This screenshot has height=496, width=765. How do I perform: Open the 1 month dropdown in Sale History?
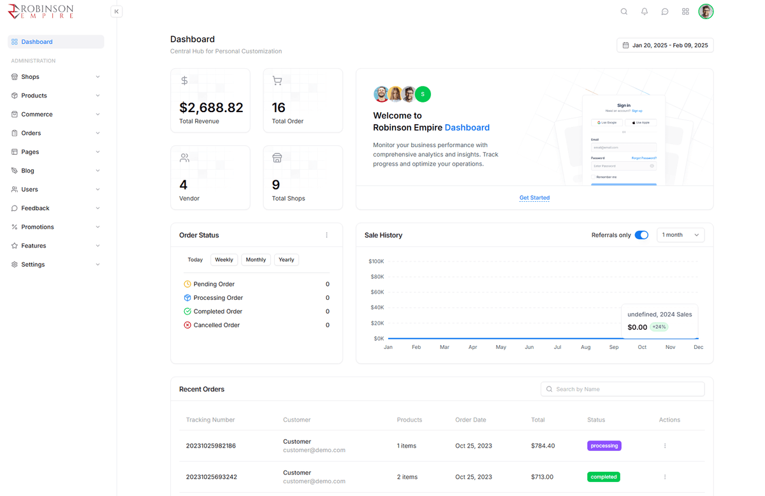click(680, 234)
